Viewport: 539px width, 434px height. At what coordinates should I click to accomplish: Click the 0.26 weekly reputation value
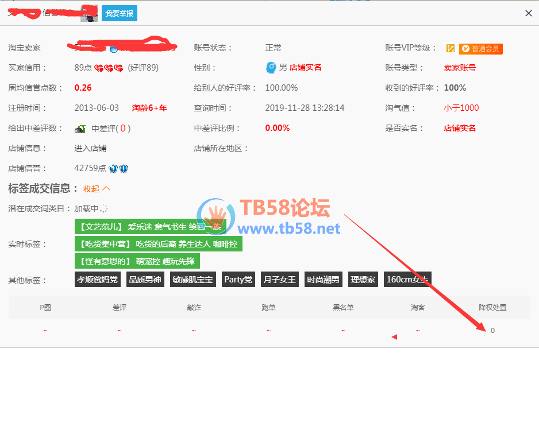(83, 88)
